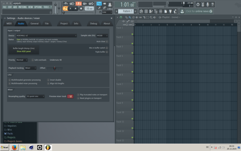241x151 pixels.
Task: Click the content library download icon
Action: coord(182,11)
